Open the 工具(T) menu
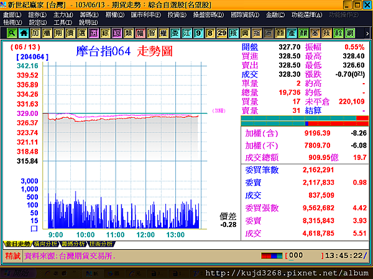373x279 pixels. click(x=63, y=22)
